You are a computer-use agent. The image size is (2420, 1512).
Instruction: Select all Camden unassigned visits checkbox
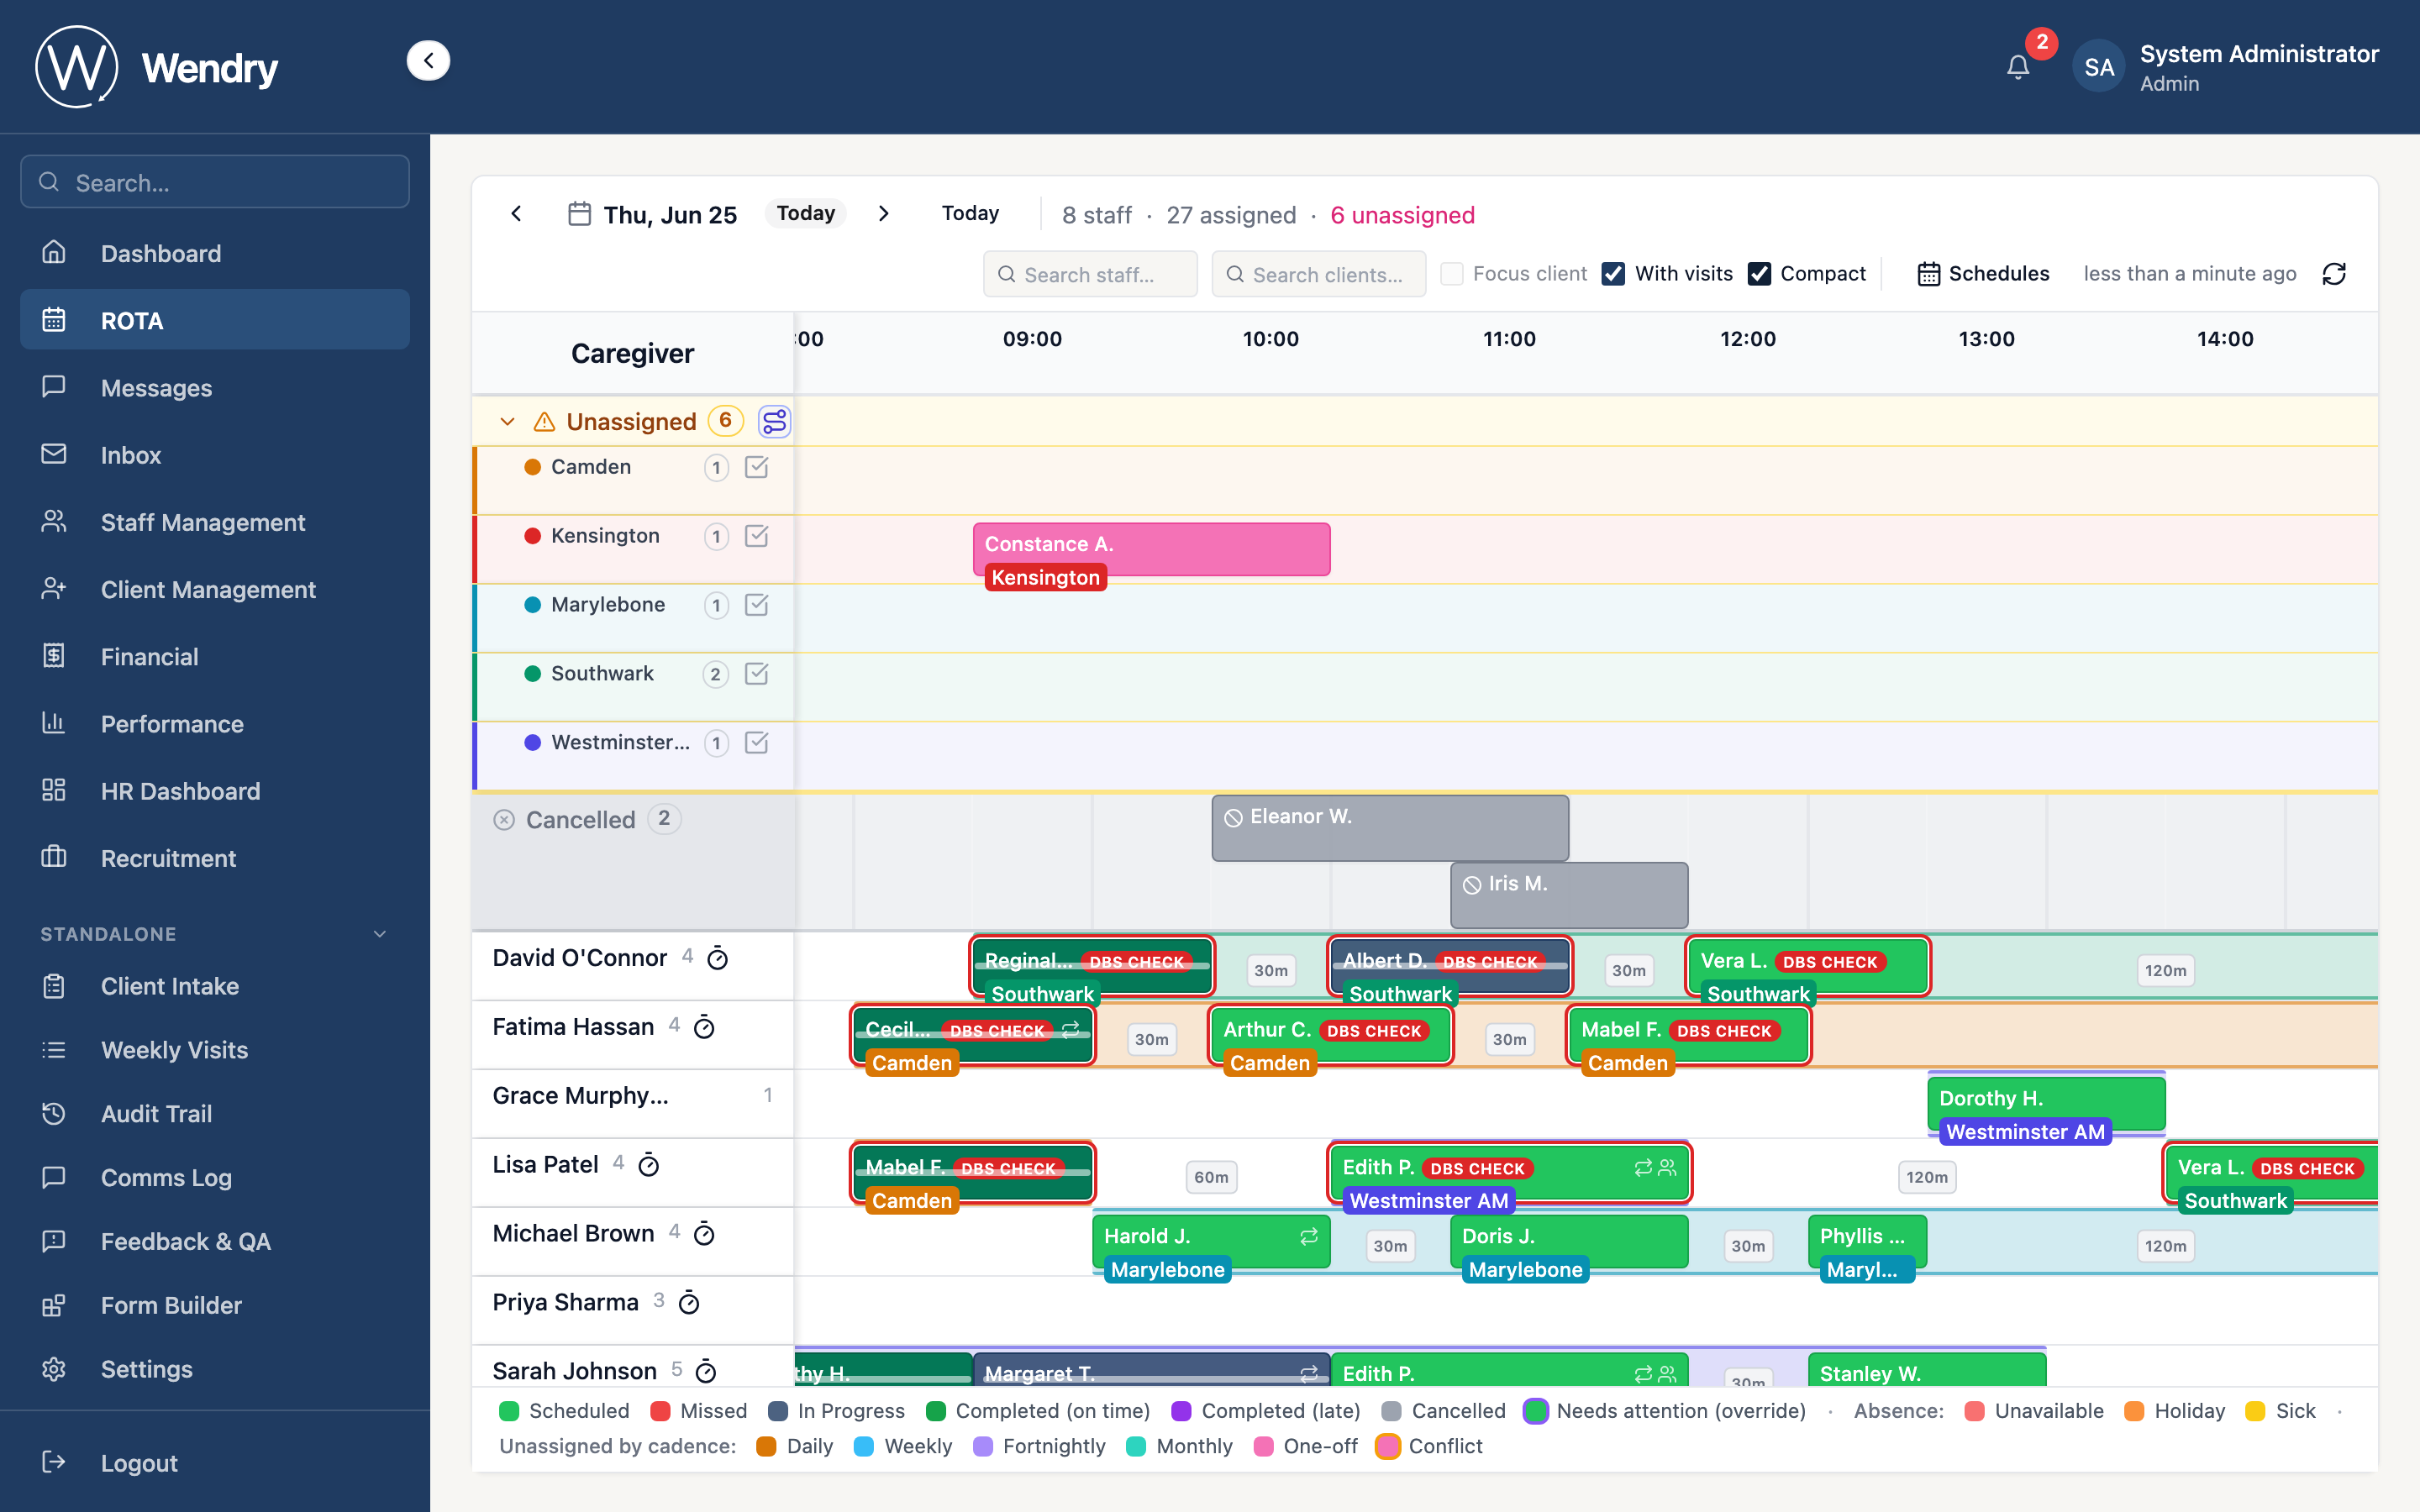pos(757,467)
